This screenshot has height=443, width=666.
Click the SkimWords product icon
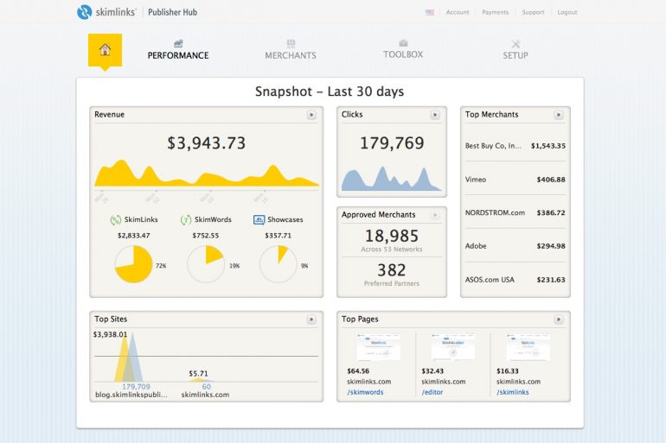tap(185, 220)
